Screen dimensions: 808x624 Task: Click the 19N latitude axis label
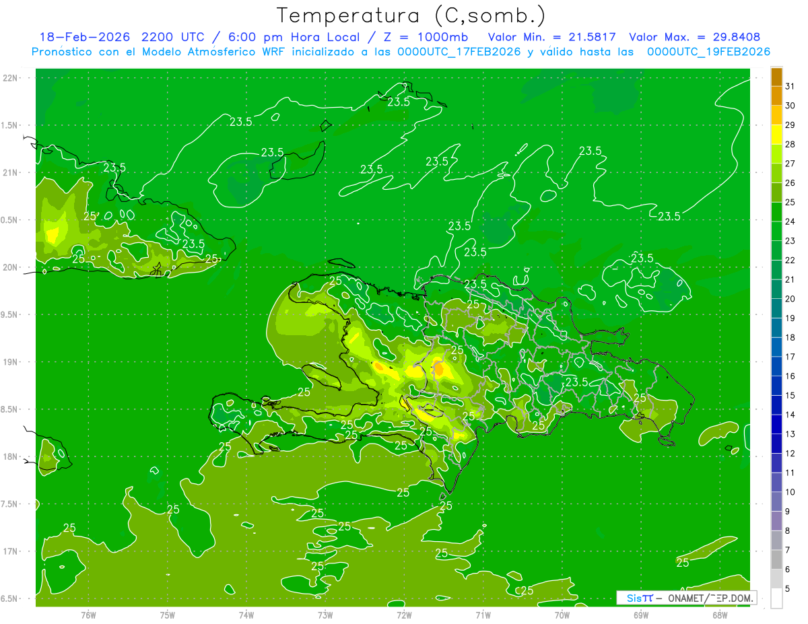pos(9,362)
